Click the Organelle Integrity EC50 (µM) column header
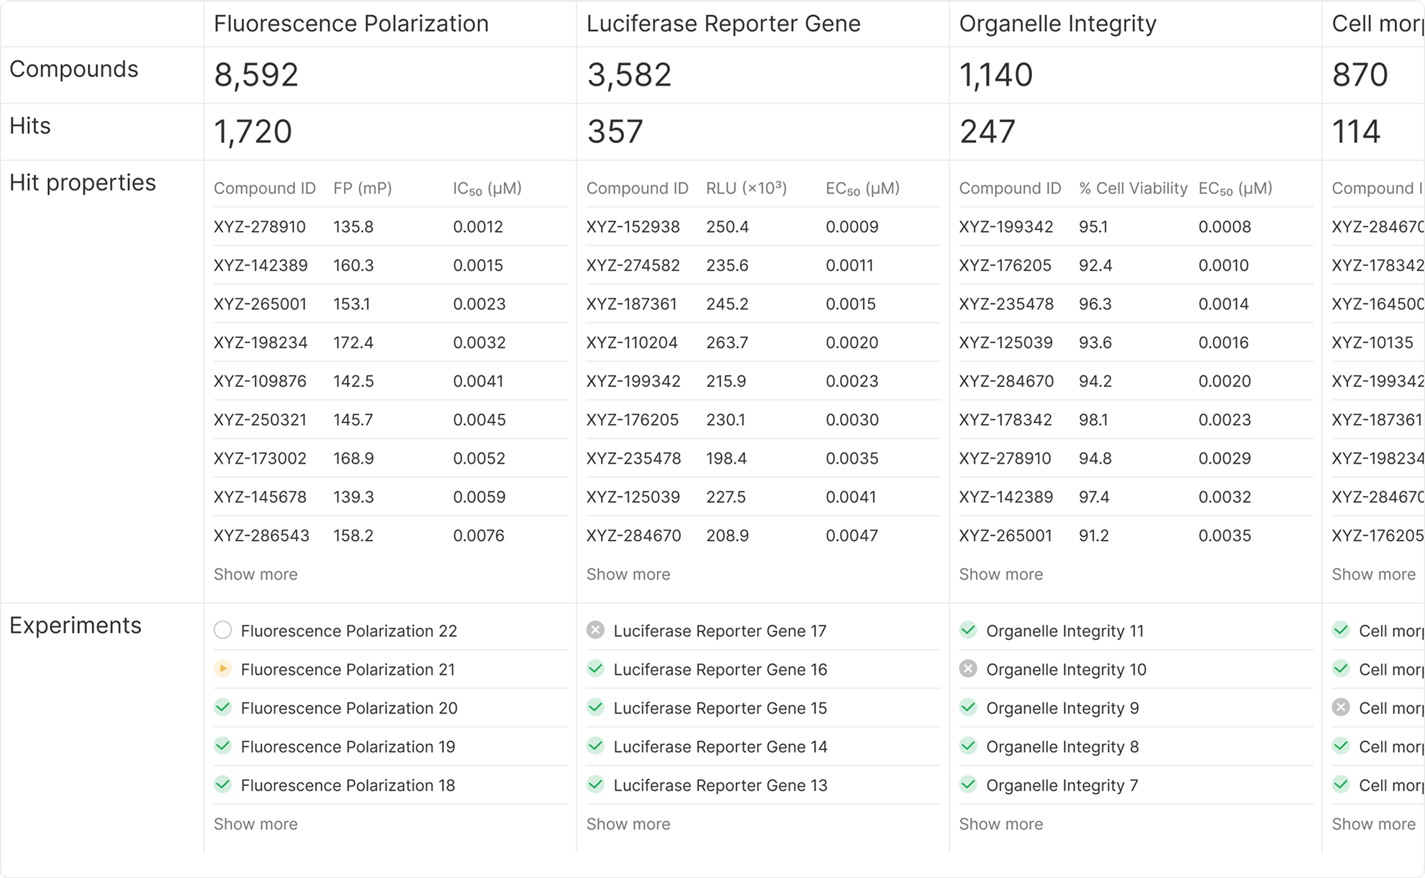Image resolution: width=1425 pixels, height=878 pixels. (1235, 188)
